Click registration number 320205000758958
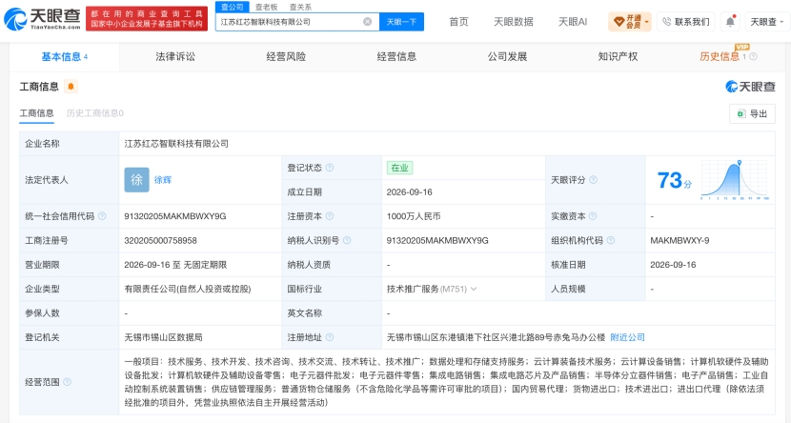 [160, 240]
